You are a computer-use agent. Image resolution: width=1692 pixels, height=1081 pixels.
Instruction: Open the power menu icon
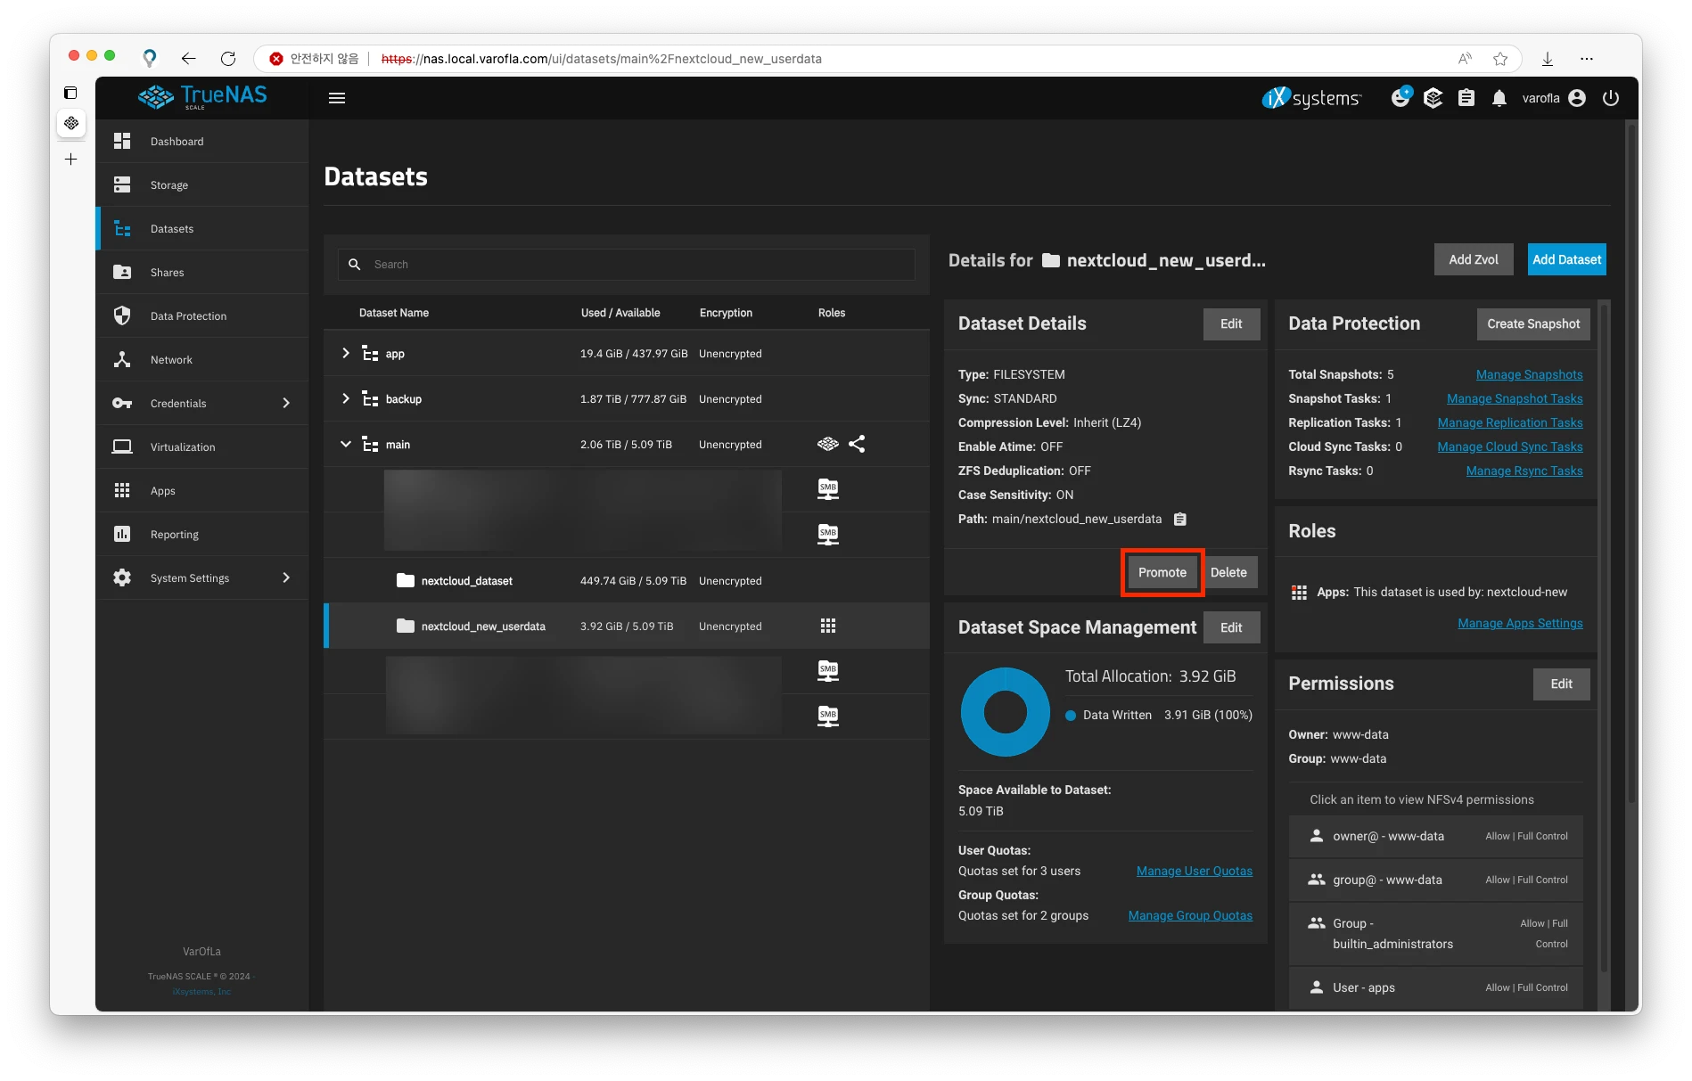(1610, 98)
